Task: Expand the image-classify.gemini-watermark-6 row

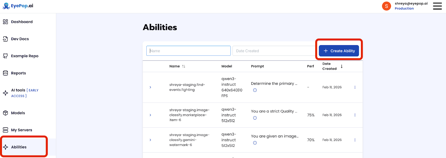Action: [x=150, y=140]
